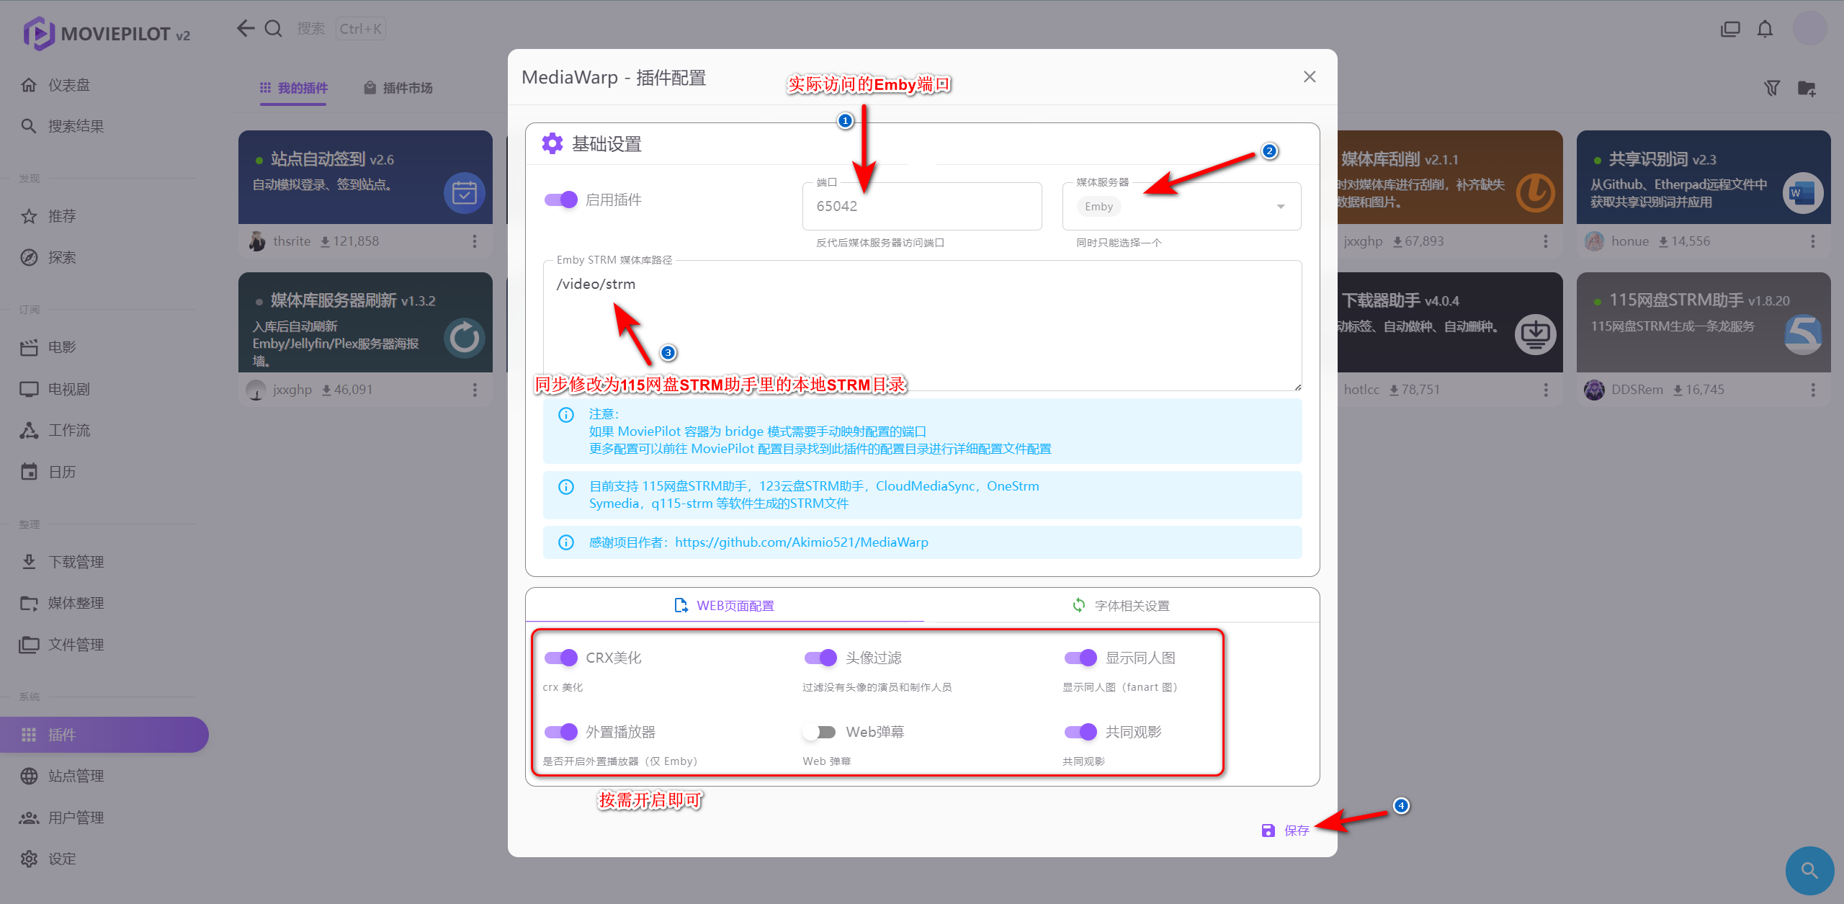
Task: Open the window/tabs icon in top bar
Action: pos(1730,29)
